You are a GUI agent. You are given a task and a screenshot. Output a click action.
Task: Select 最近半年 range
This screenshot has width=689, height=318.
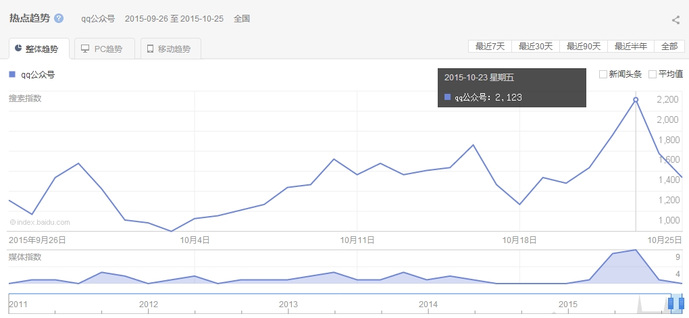click(x=631, y=46)
